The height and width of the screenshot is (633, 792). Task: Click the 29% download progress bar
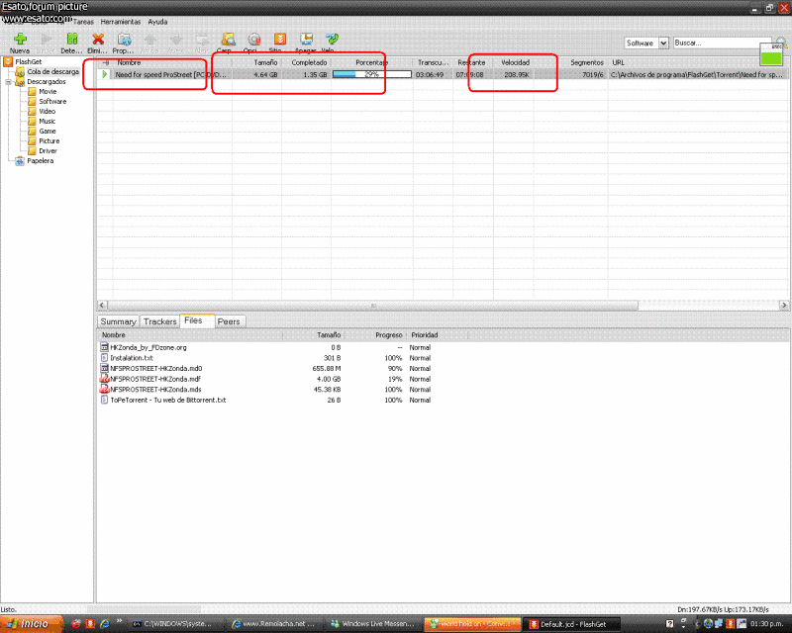[x=372, y=74]
